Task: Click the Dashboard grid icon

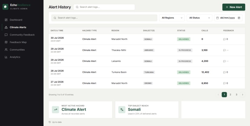Action: [x=6, y=20]
